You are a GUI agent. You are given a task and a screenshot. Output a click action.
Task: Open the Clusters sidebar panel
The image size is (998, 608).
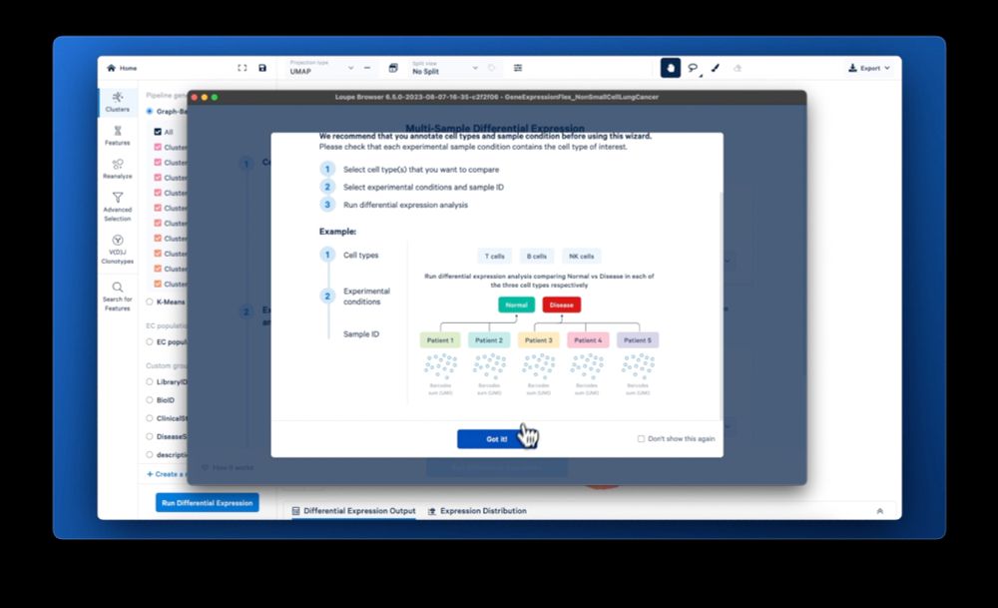[117, 102]
